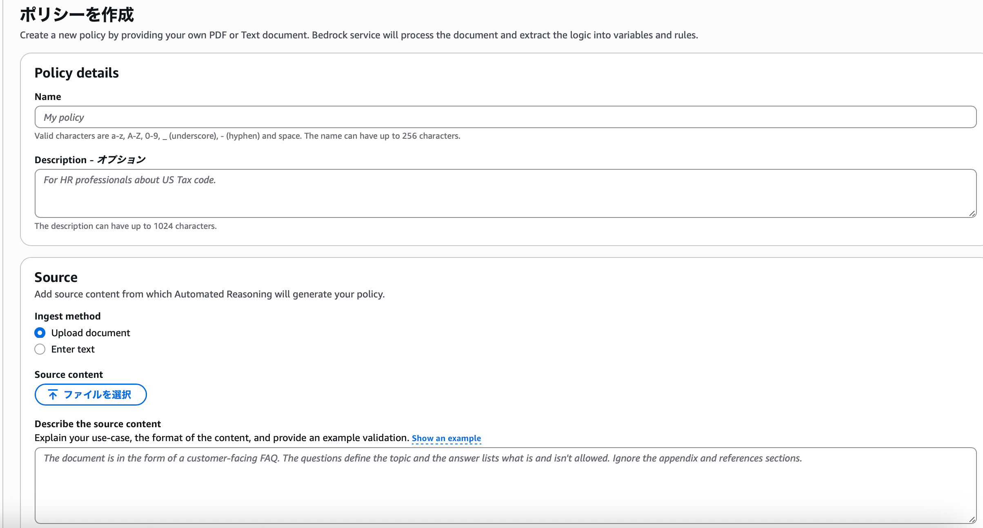This screenshot has width=983, height=528.
Task: Click the 'Upload document' option label
Action: [90, 333]
